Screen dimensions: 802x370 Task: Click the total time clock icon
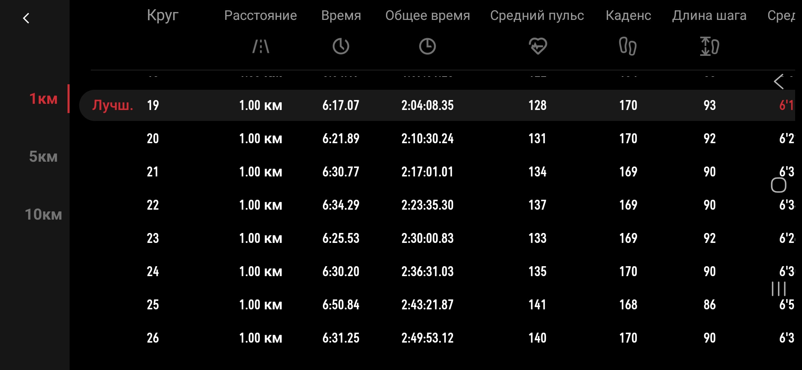[x=427, y=46]
